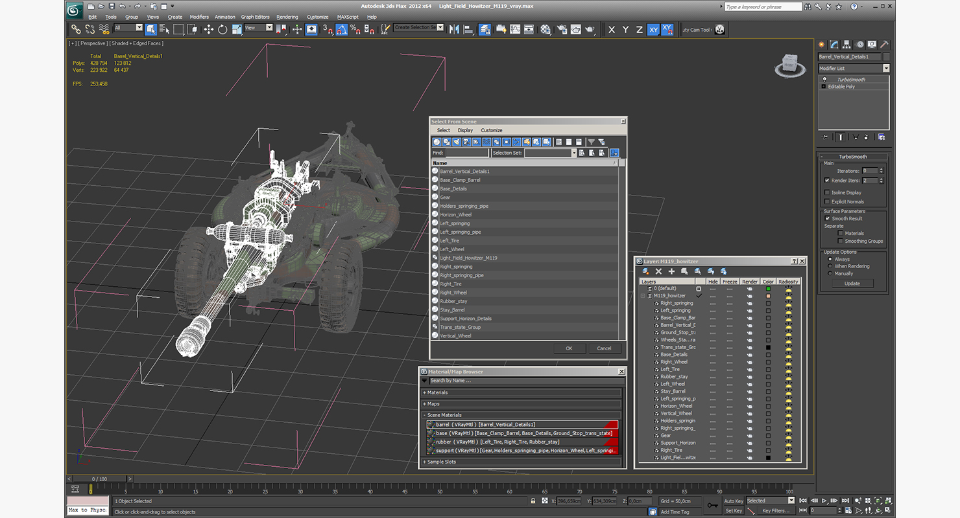This screenshot has width=960, height=518.
Task: Open the Create command panel tab
Action: (822, 44)
